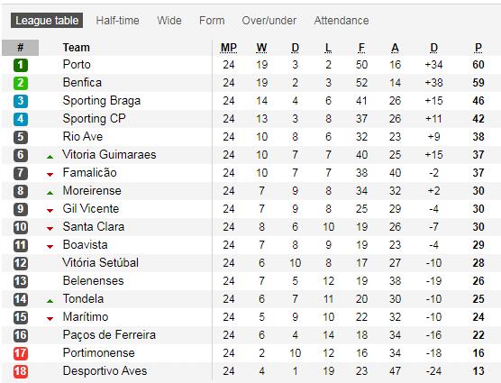This screenshot has height=383, width=501.
Task: Open the Porto team link
Action: click(x=77, y=65)
